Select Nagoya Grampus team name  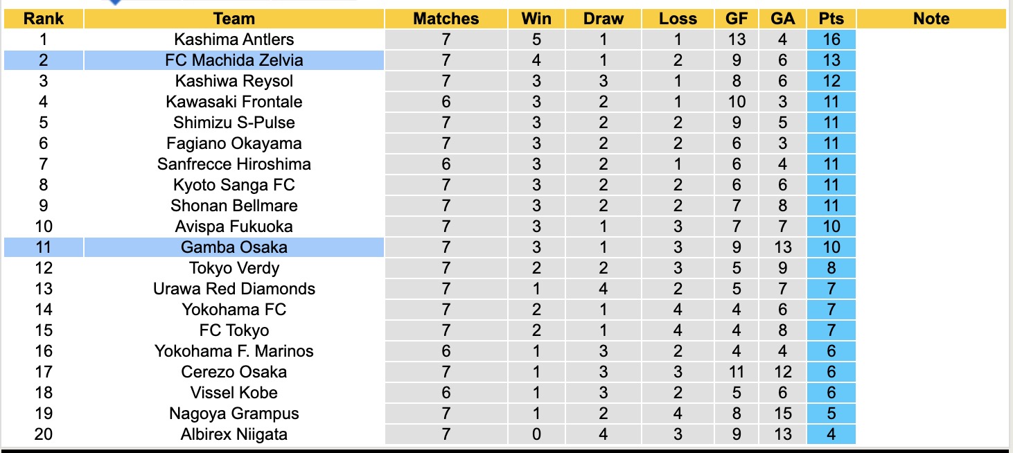[234, 414]
